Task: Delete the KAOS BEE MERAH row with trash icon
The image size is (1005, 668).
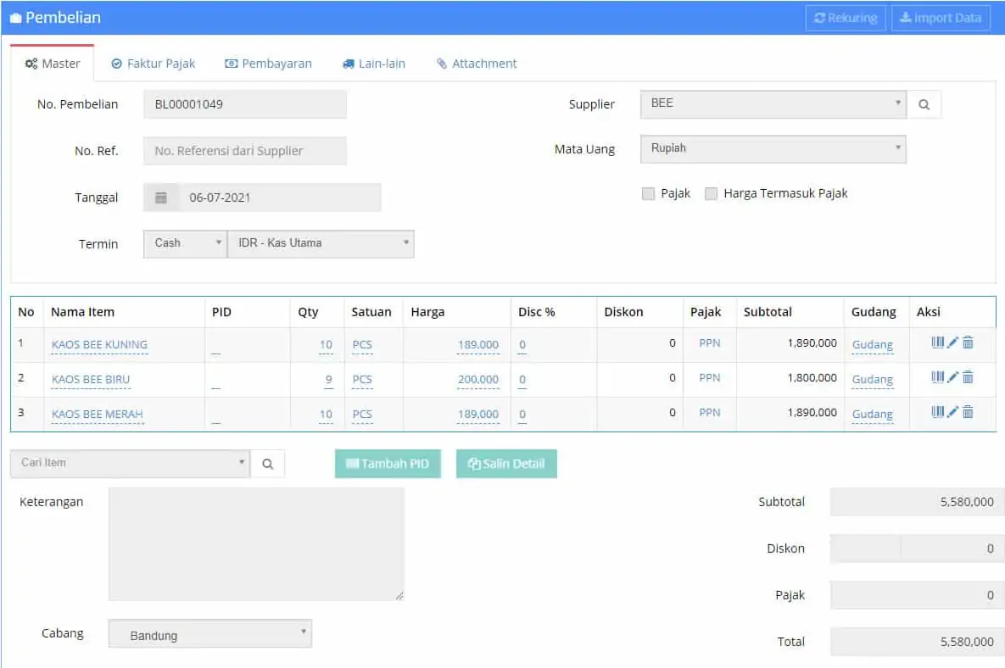Action: pyautogui.click(x=968, y=412)
